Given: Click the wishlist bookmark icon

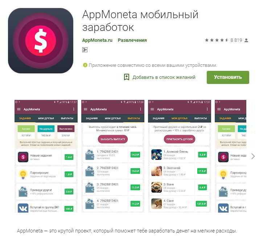Looking at the screenshot, I should coord(127,77).
